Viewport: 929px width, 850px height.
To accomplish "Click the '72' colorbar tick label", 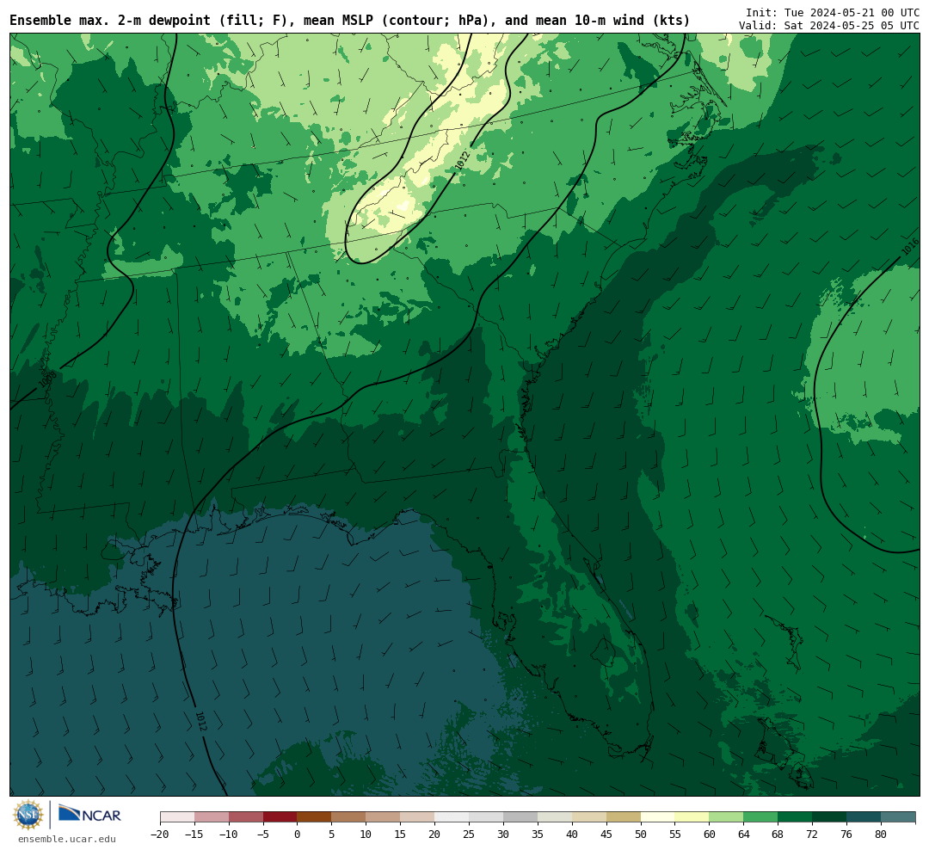I will (x=813, y=835).
